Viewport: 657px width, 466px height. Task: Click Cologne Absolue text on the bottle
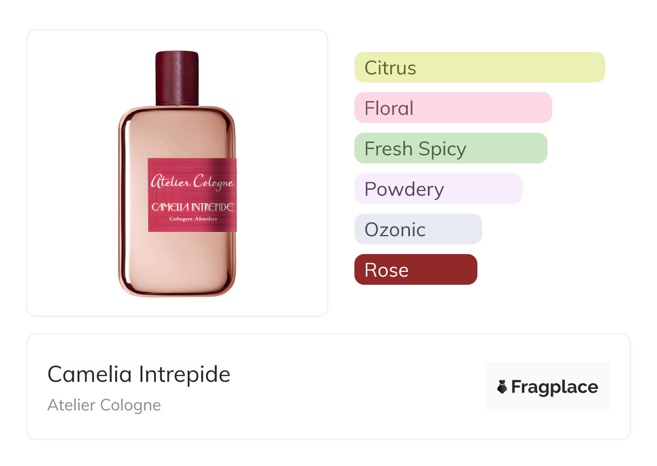point(193,219)
